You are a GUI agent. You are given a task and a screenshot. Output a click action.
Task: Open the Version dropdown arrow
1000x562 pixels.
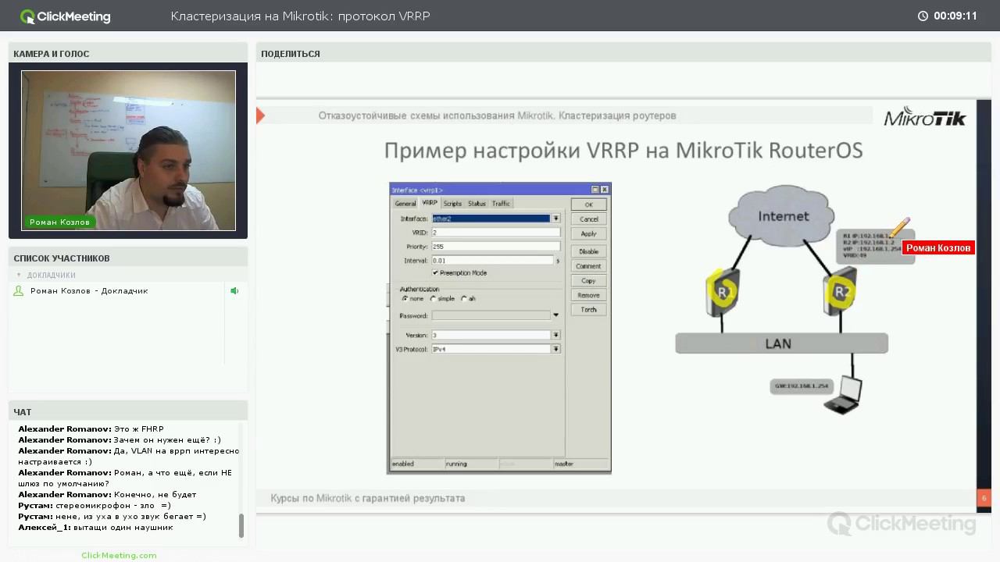tap(556, 335)
